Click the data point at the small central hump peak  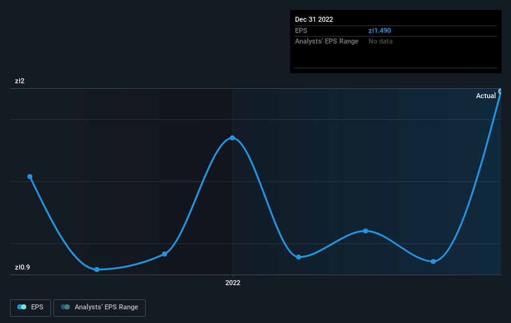365,231
